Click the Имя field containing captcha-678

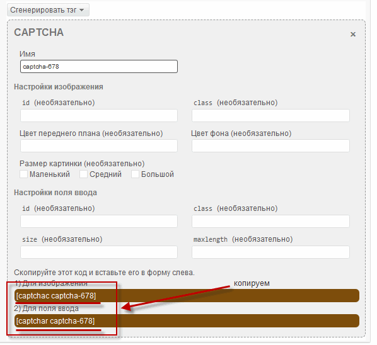tap(99, 67)
